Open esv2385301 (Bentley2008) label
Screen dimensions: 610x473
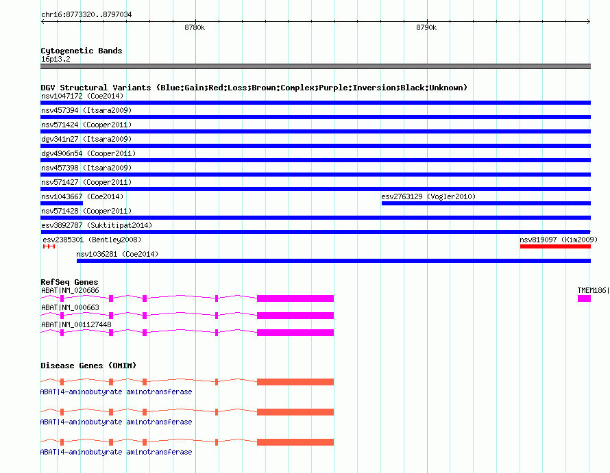click(92, 240)
